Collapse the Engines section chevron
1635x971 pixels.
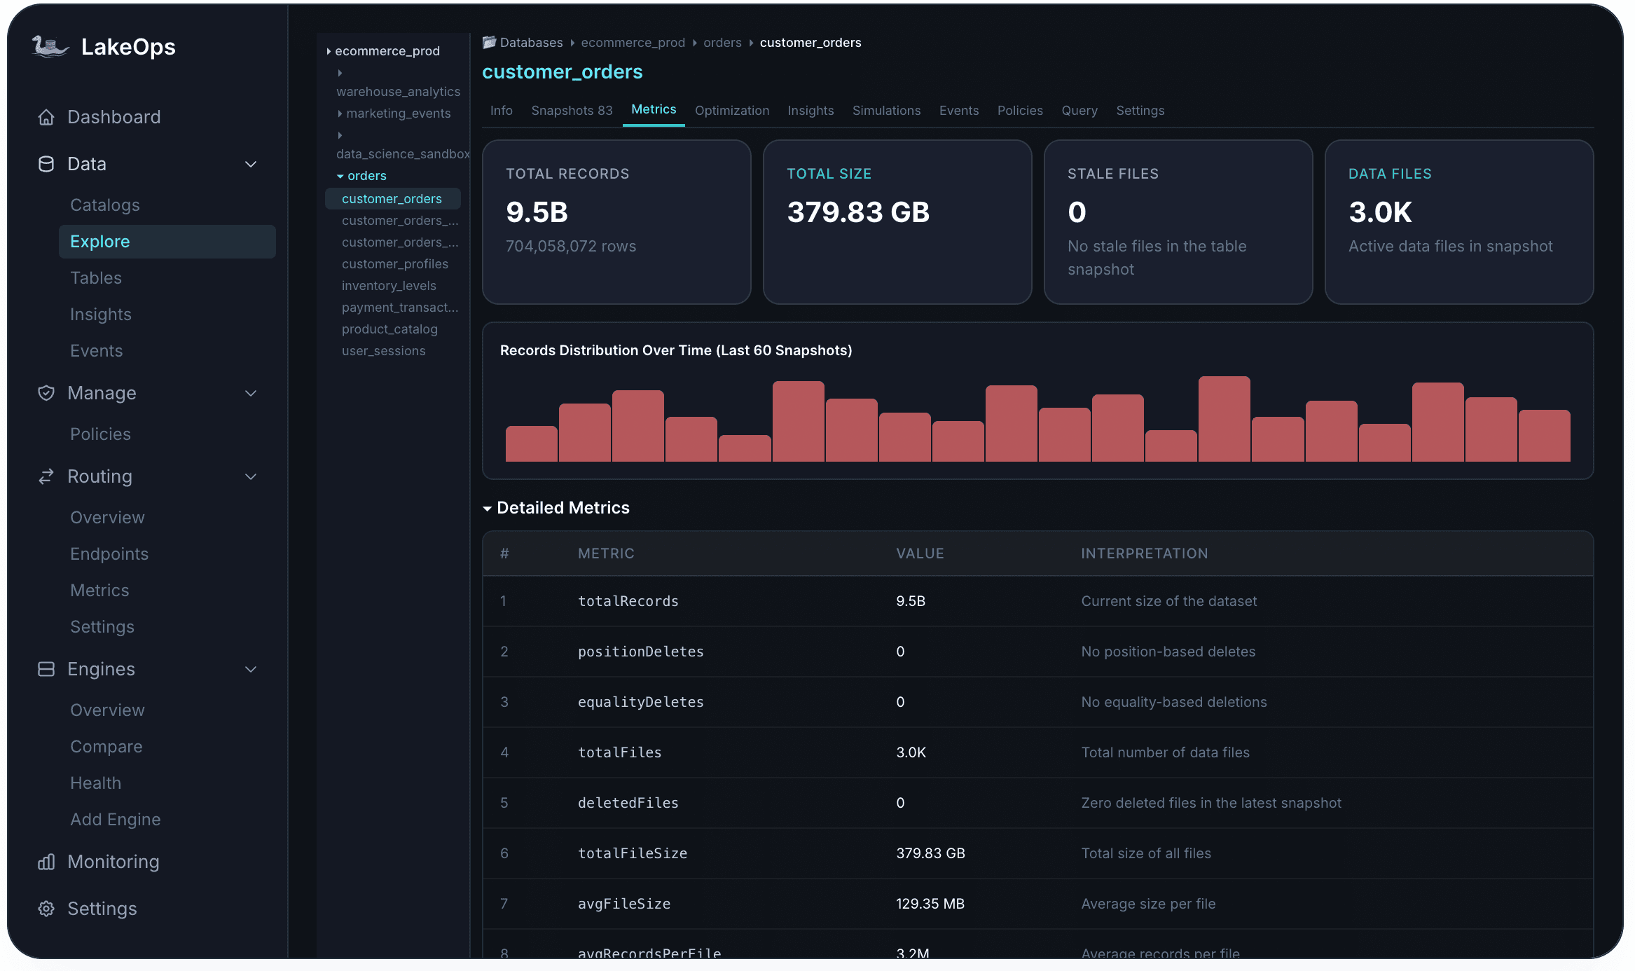[251, 669]
